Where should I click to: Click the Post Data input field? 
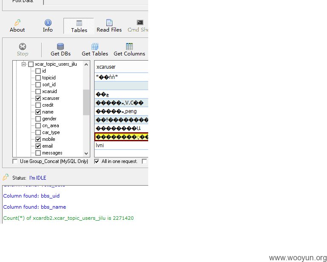pyautogui.click(x=96, y=2)
